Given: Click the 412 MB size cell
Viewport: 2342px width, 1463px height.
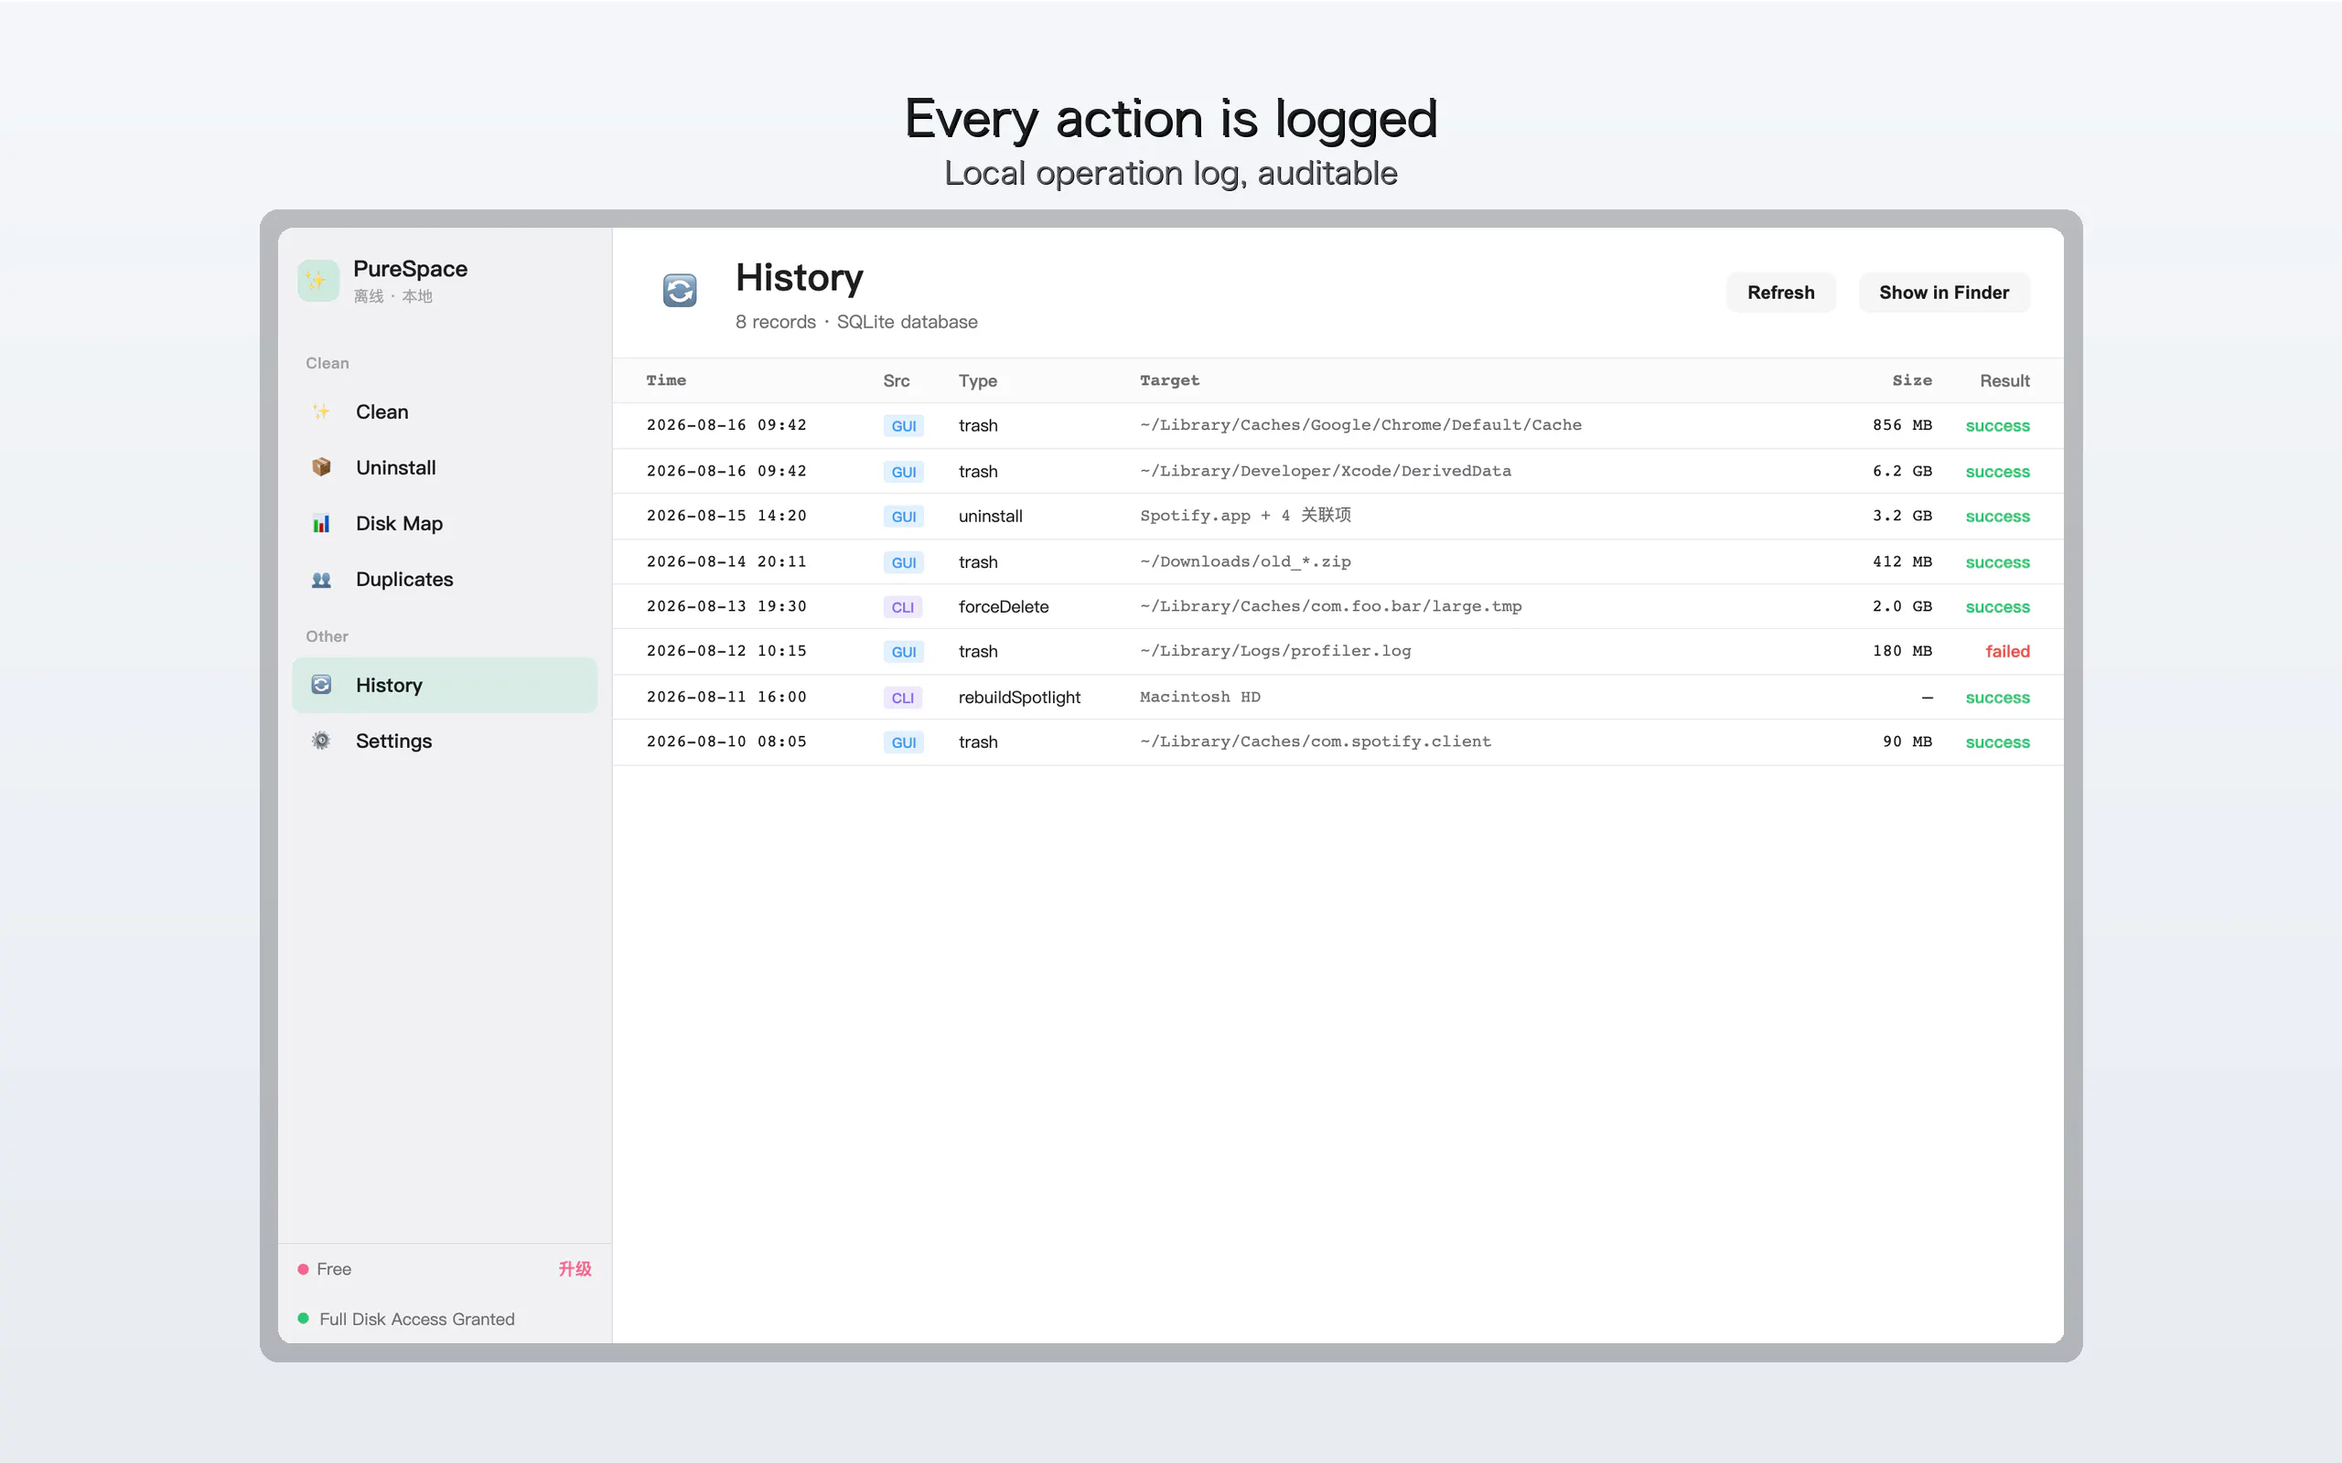Looking at the screenshot, I should [x=1902, y=561].
